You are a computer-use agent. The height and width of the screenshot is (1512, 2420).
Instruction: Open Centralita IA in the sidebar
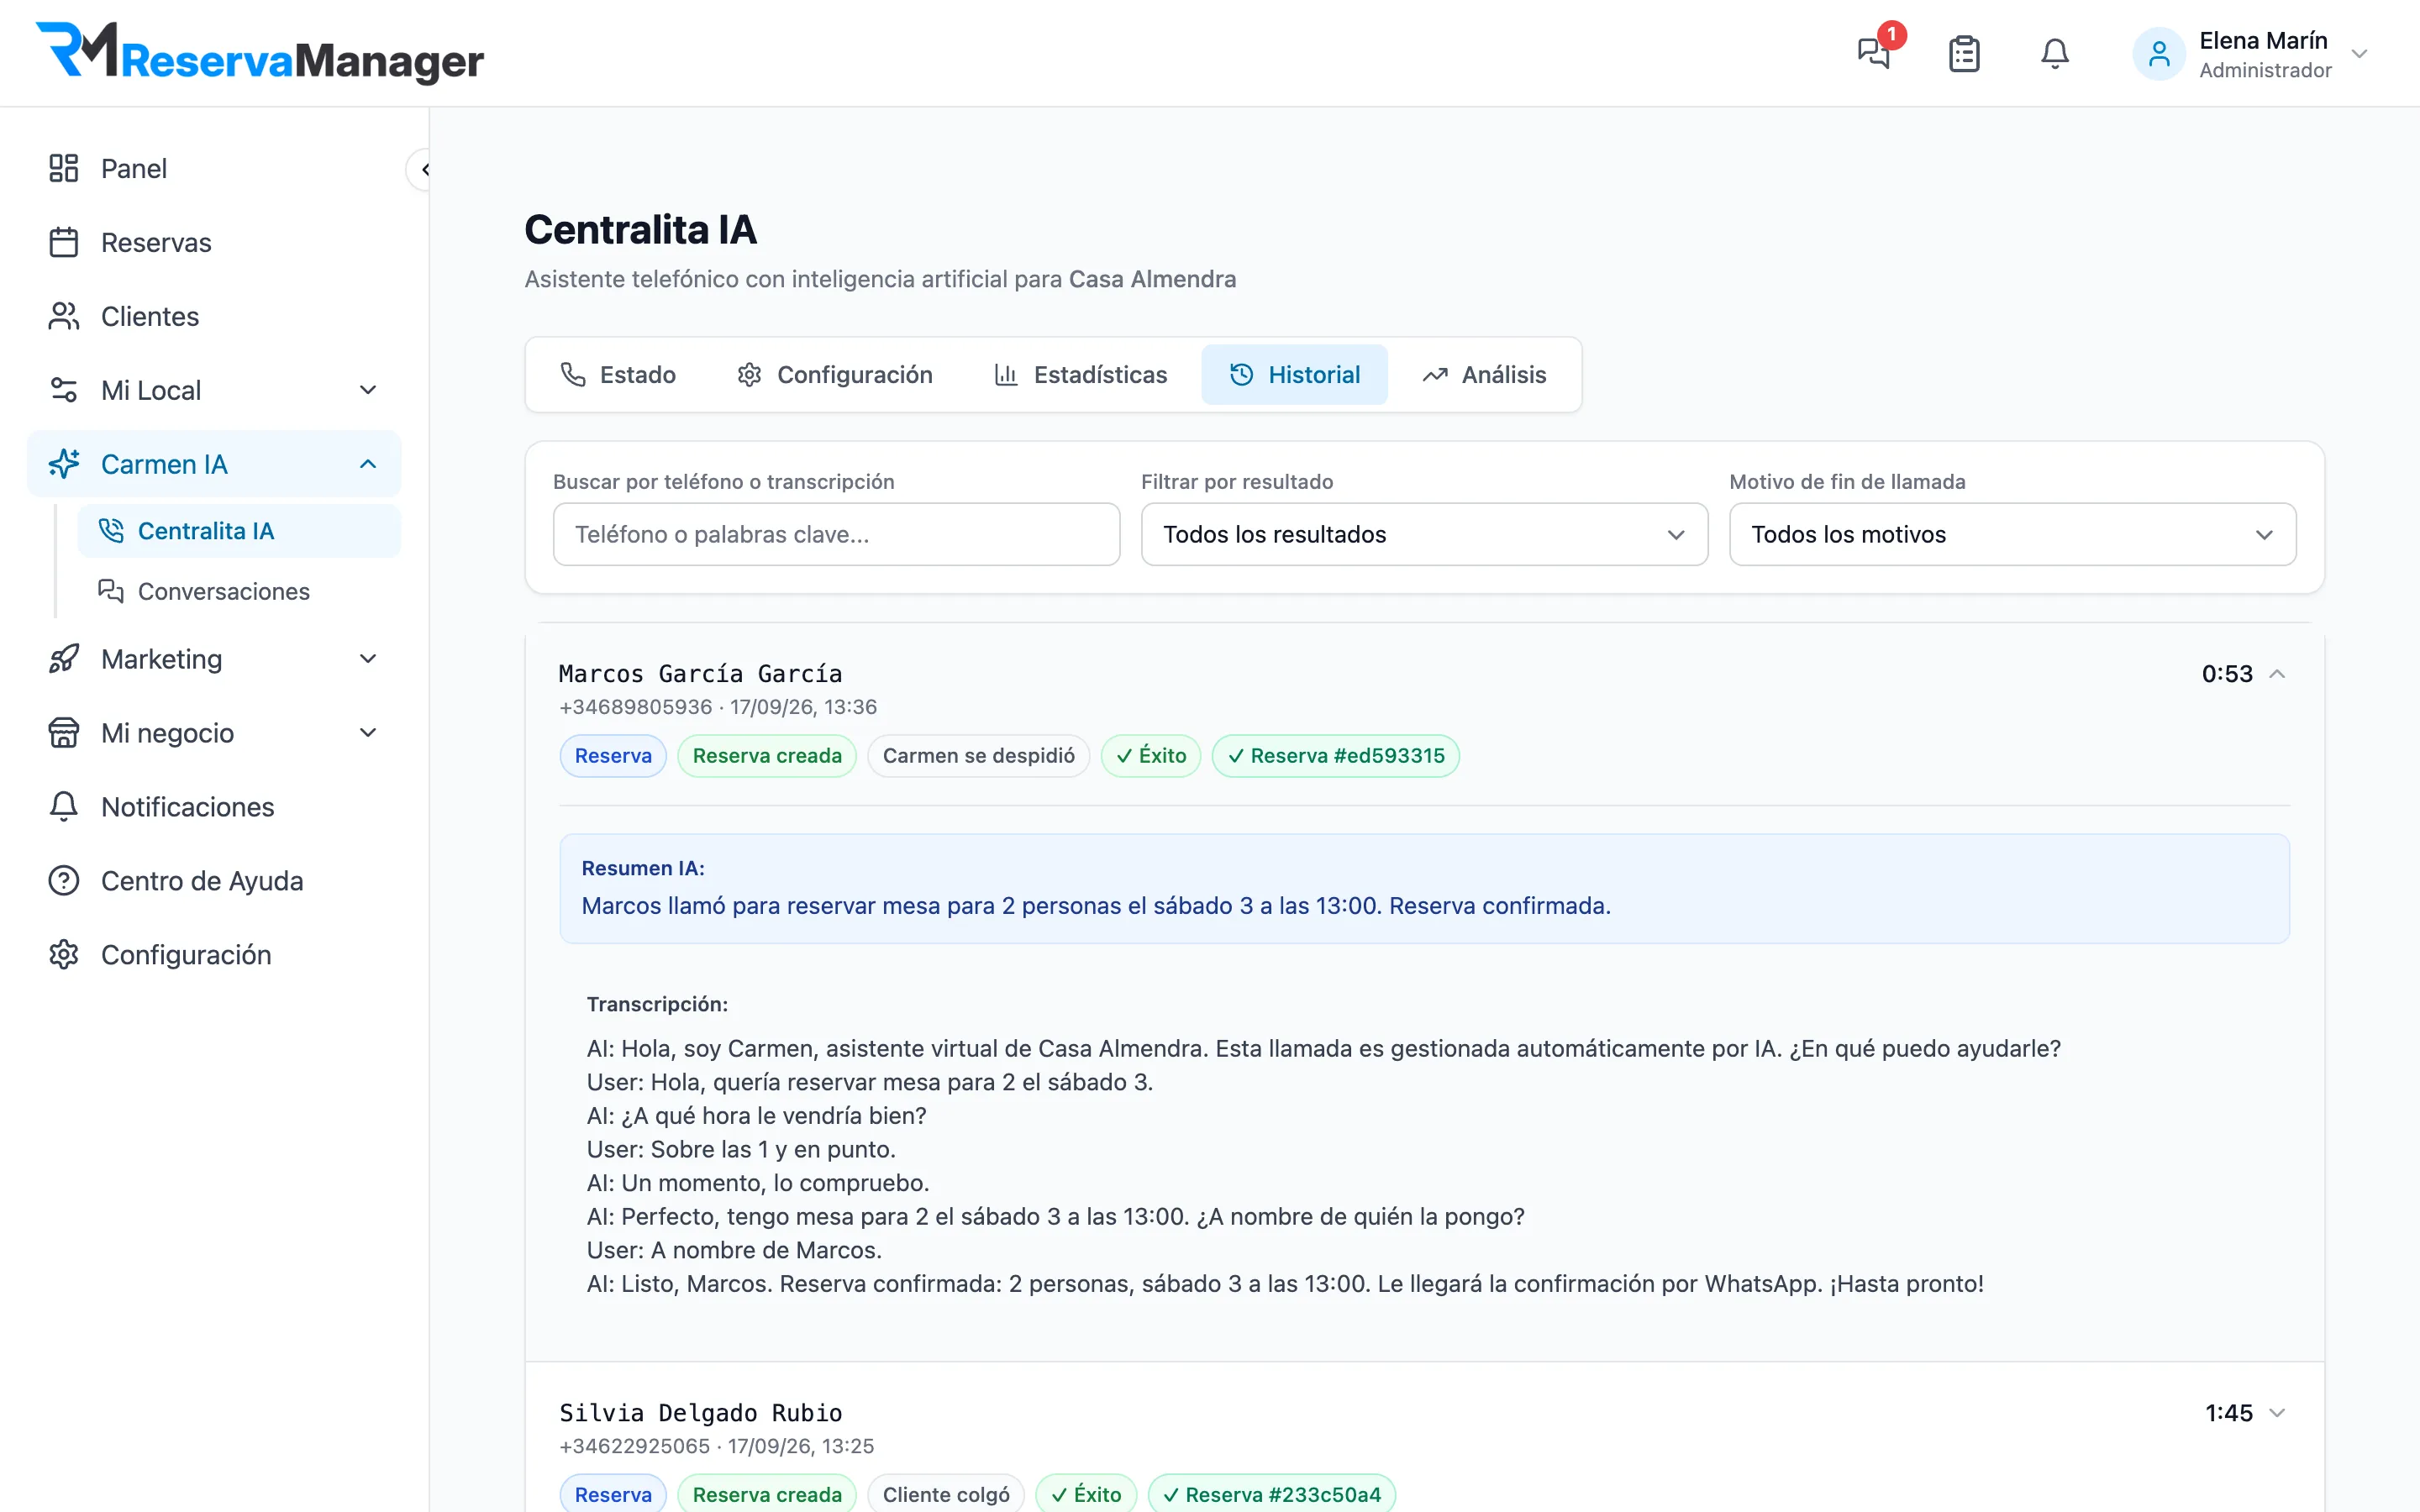pyautogui.click(x=239, y=531)
